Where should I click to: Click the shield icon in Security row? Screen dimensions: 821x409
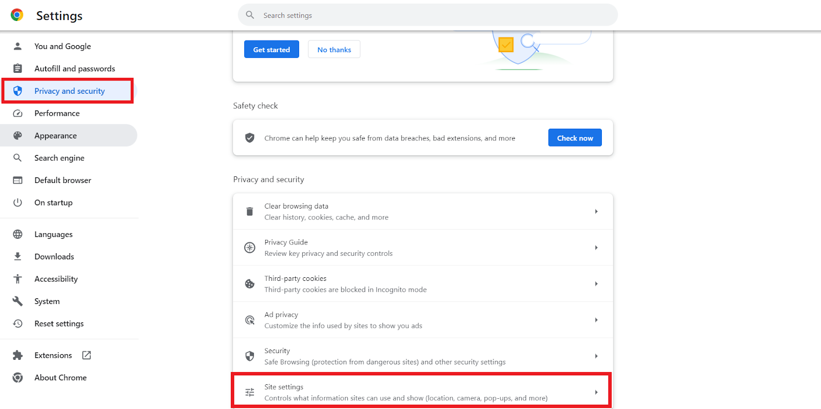click(x=250, y=356)
